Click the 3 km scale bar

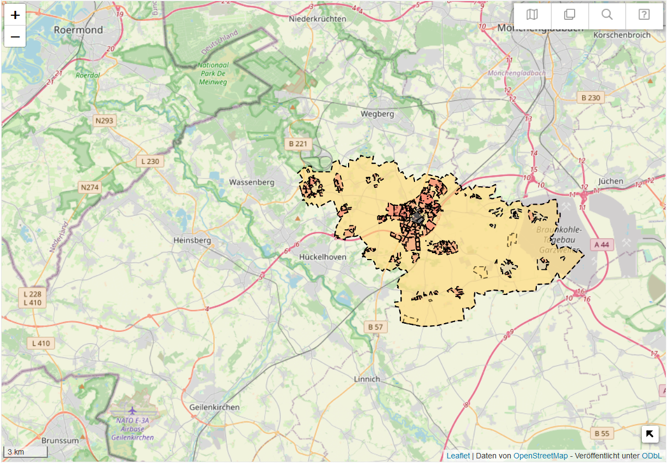26,452
